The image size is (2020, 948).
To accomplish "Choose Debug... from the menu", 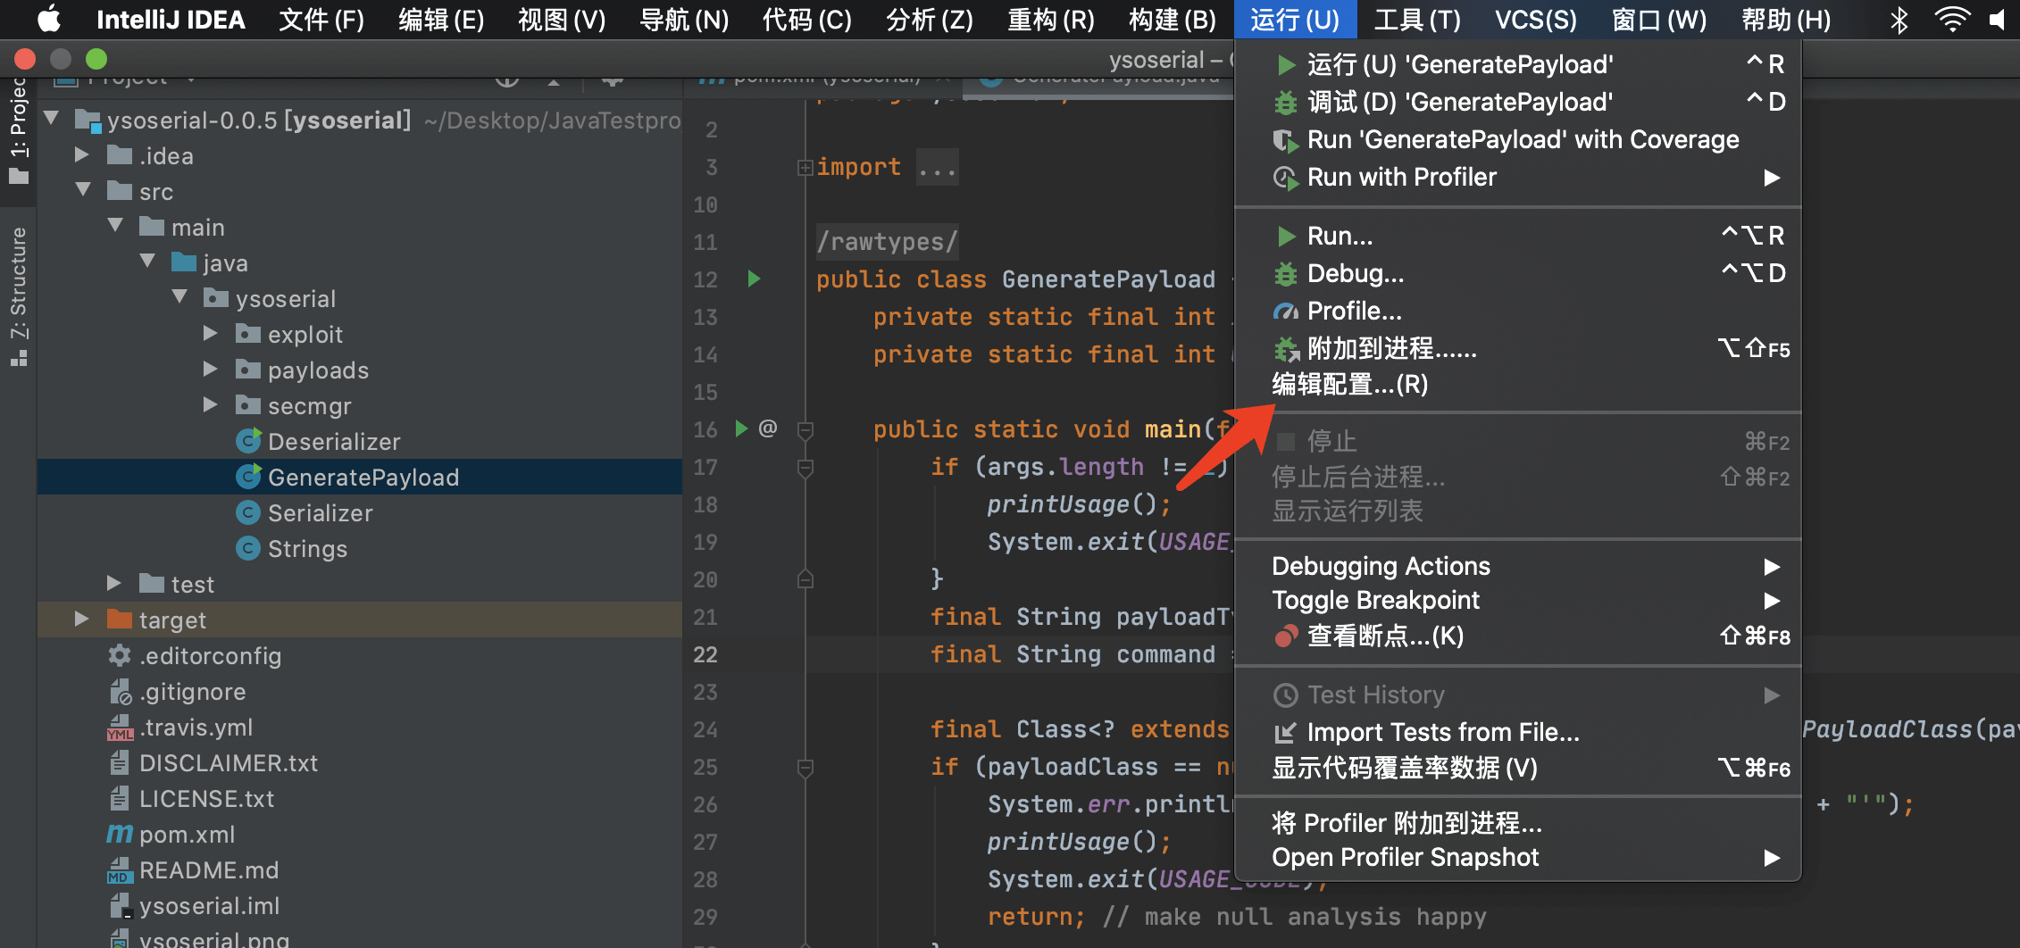I will [x=1517, y=273].
